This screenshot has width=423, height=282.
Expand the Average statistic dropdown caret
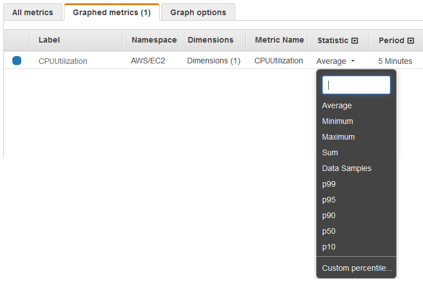pos(353,61)
